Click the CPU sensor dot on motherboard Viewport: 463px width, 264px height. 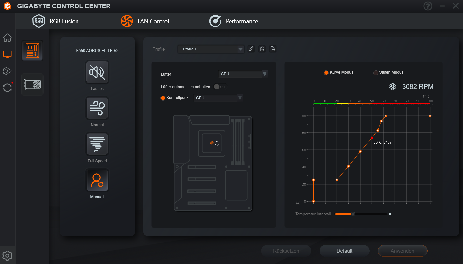[212, 143]
